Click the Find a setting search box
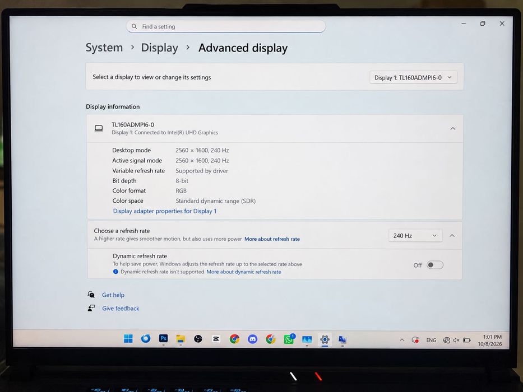Image resolution: width=523 pixels, height=392 pixels. (225, 26)
